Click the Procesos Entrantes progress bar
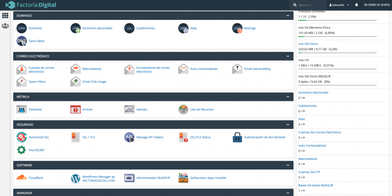 point(337,20)
